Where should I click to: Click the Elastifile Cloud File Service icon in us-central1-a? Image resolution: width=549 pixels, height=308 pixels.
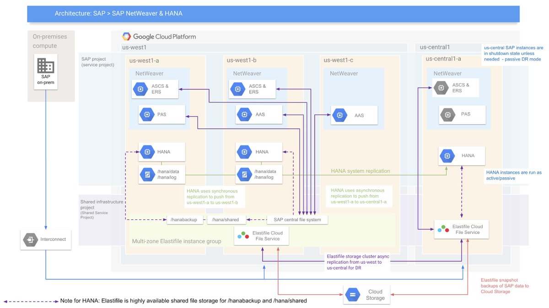coord(443,228)
